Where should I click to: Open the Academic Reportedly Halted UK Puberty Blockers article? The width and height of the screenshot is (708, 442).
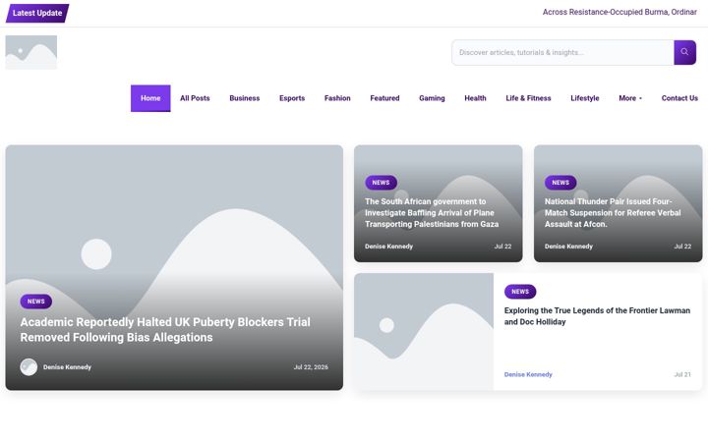pos(165,330)
